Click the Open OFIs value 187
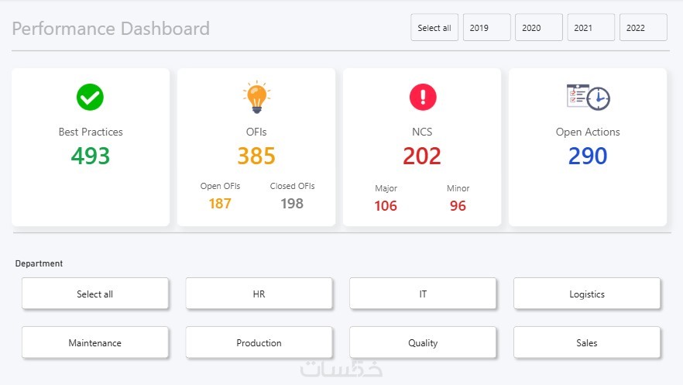Screen dimensions: 683x385 (220, 204)
